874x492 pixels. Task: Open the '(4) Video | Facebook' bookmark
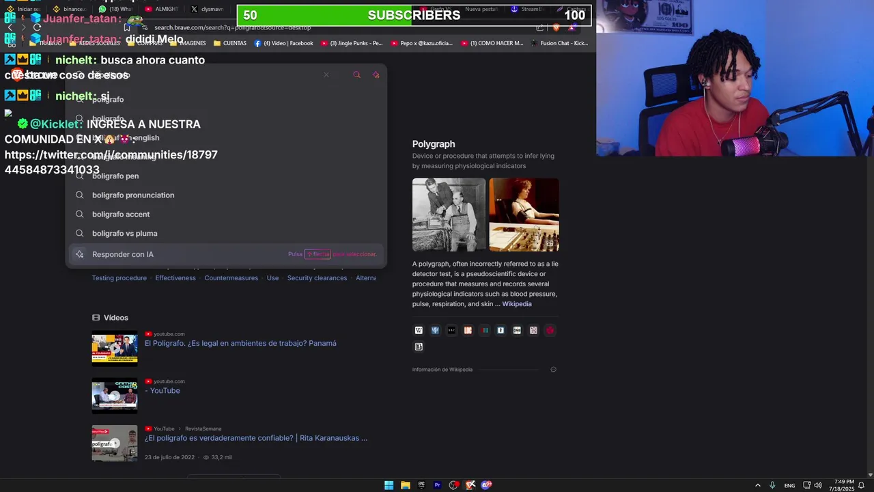click(x=283, y=43)
